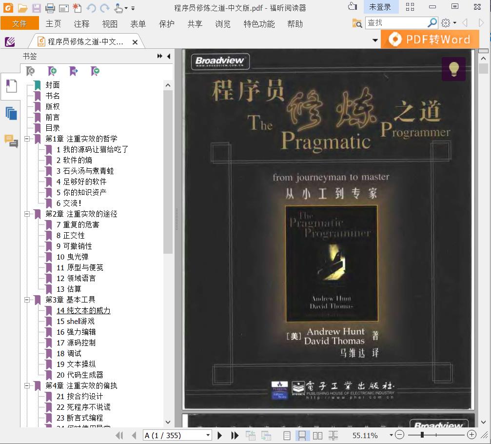
Task: Click the bookmarks panel scroll down arrow
Action: (x=168, y=423)
